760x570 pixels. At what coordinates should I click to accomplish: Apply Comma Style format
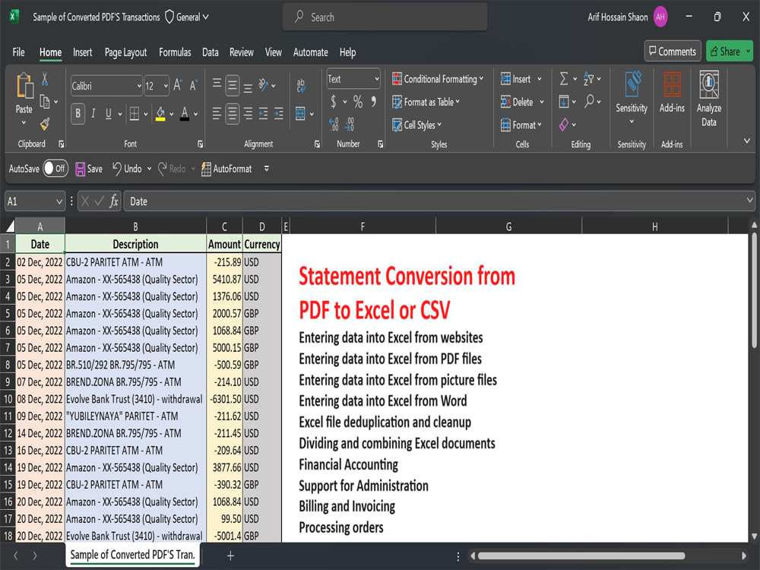click(374, 102)
